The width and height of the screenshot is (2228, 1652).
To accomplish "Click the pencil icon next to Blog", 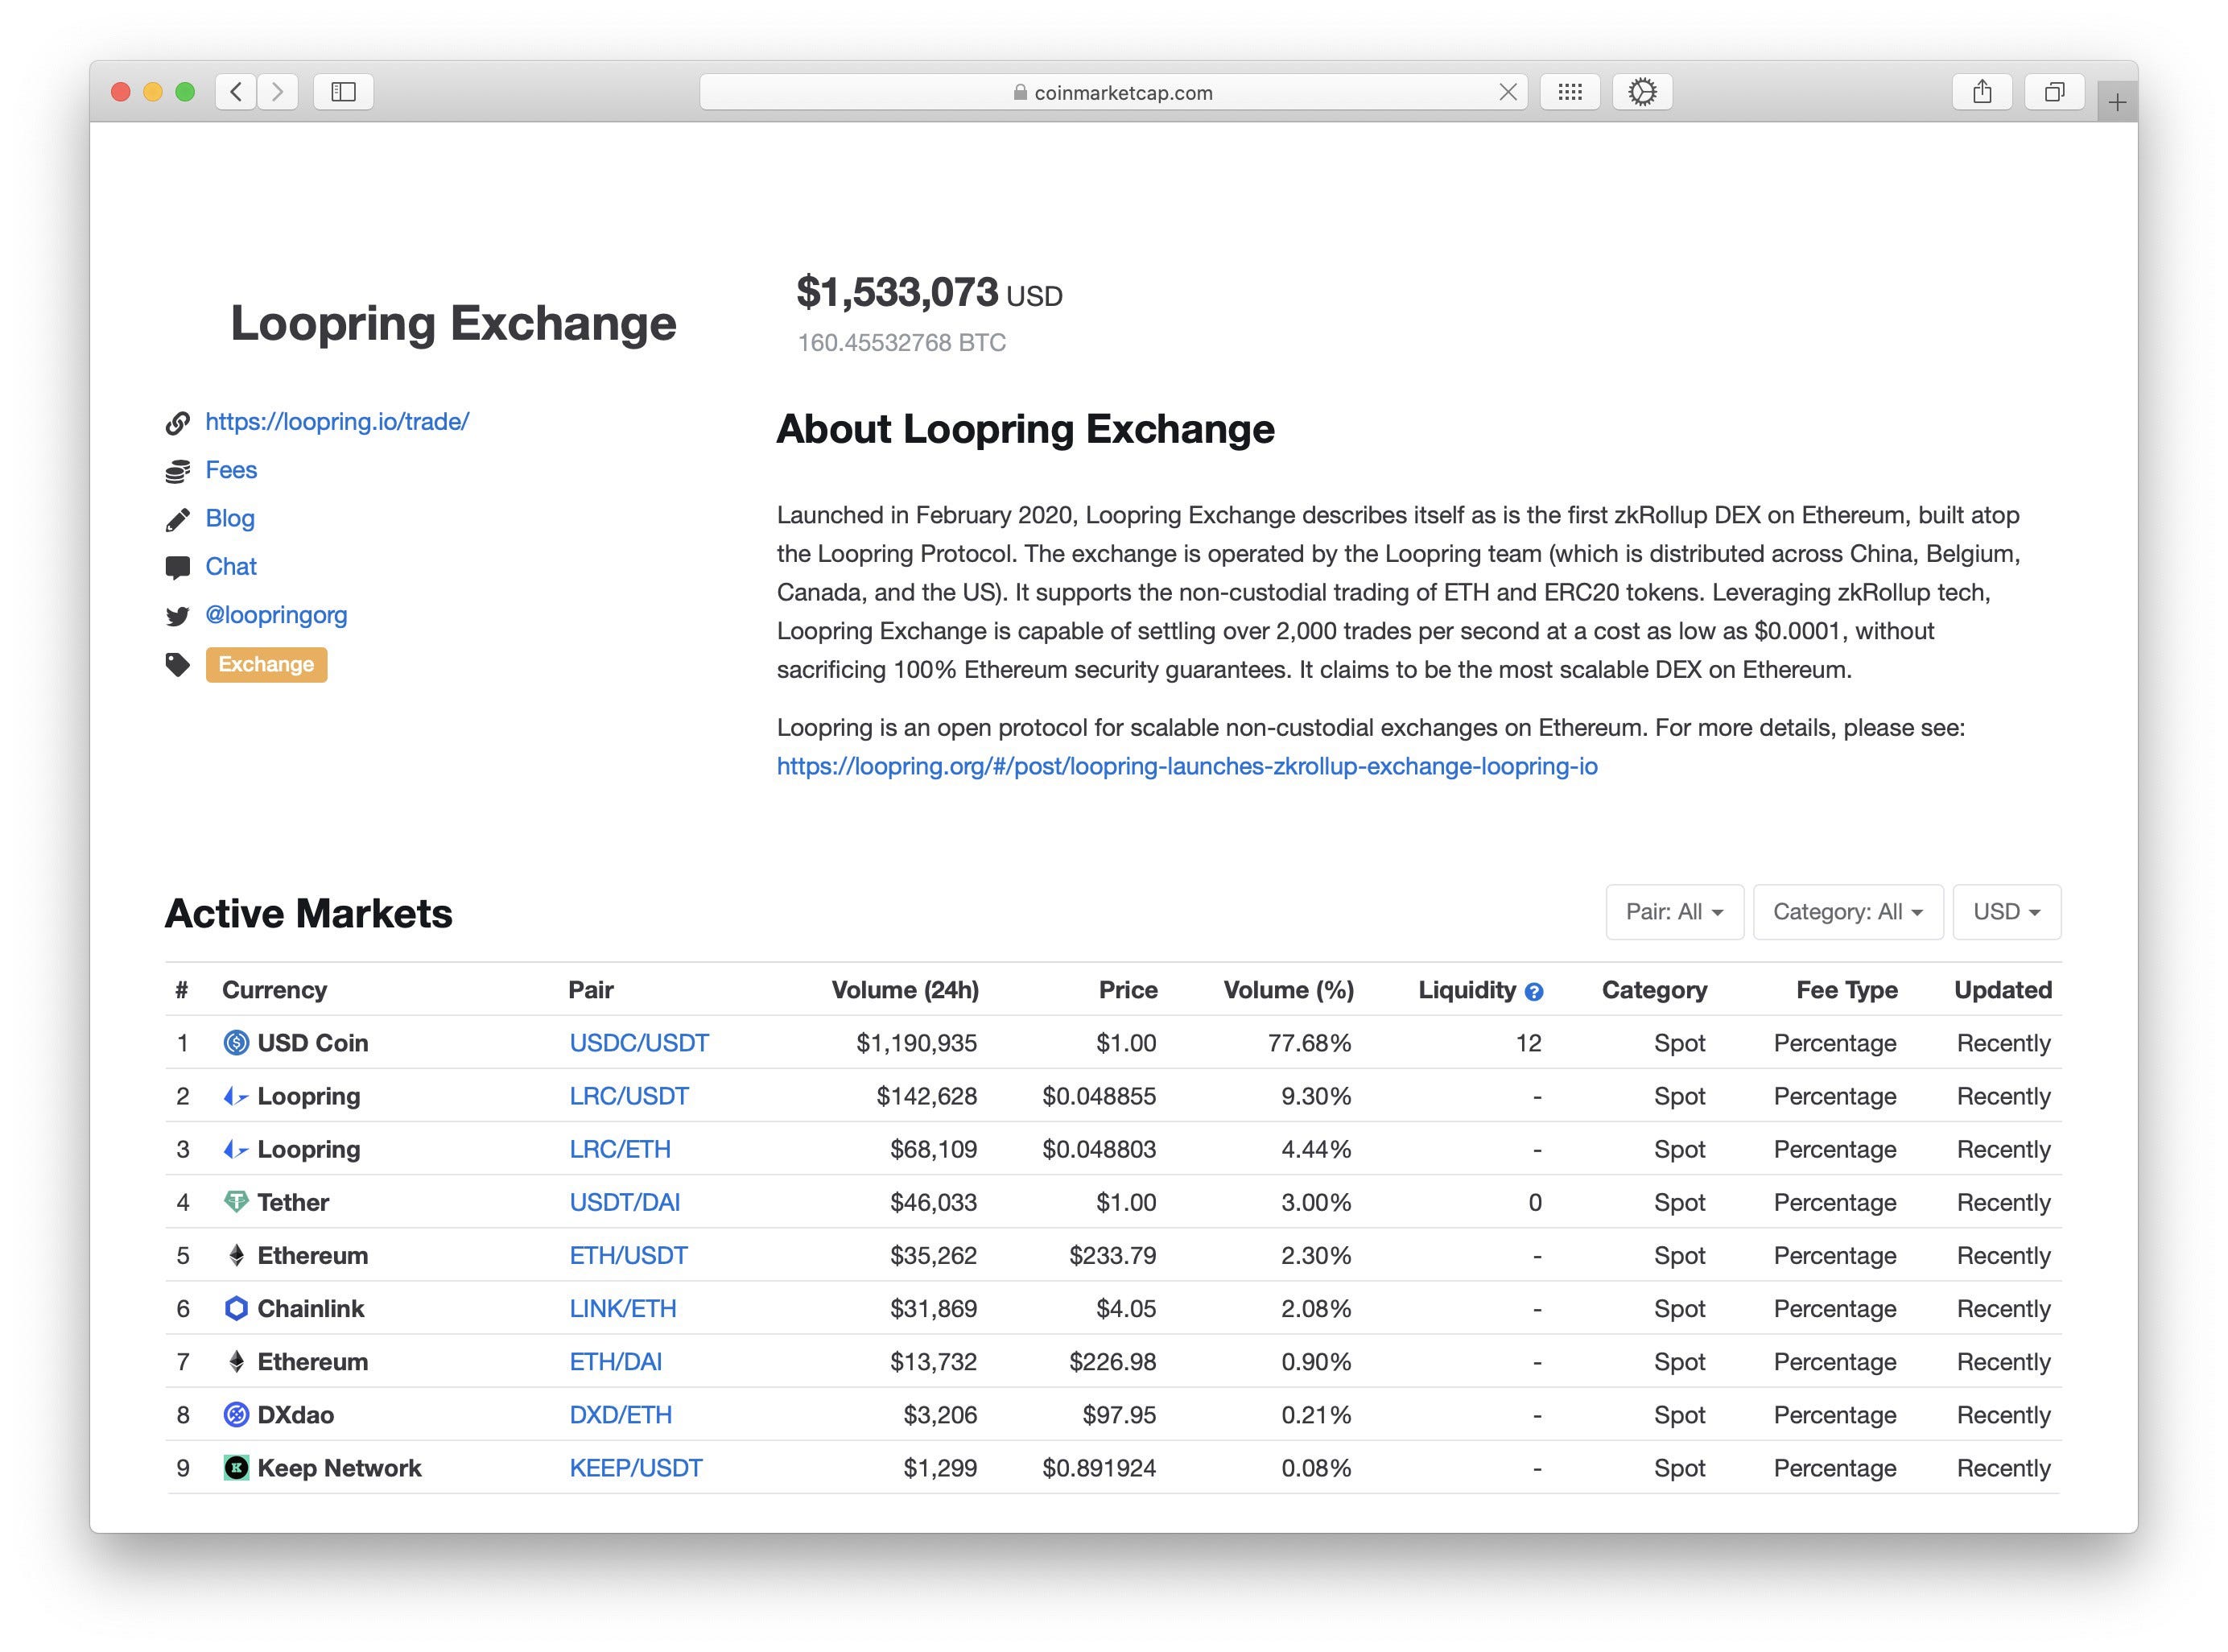I will pyautogui.click(x=178, y=519).
